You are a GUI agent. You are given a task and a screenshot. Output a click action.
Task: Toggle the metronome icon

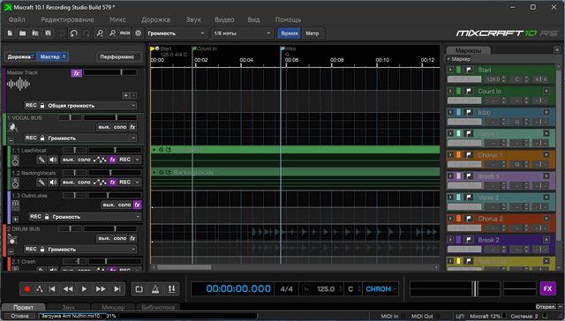pos(155,289)
